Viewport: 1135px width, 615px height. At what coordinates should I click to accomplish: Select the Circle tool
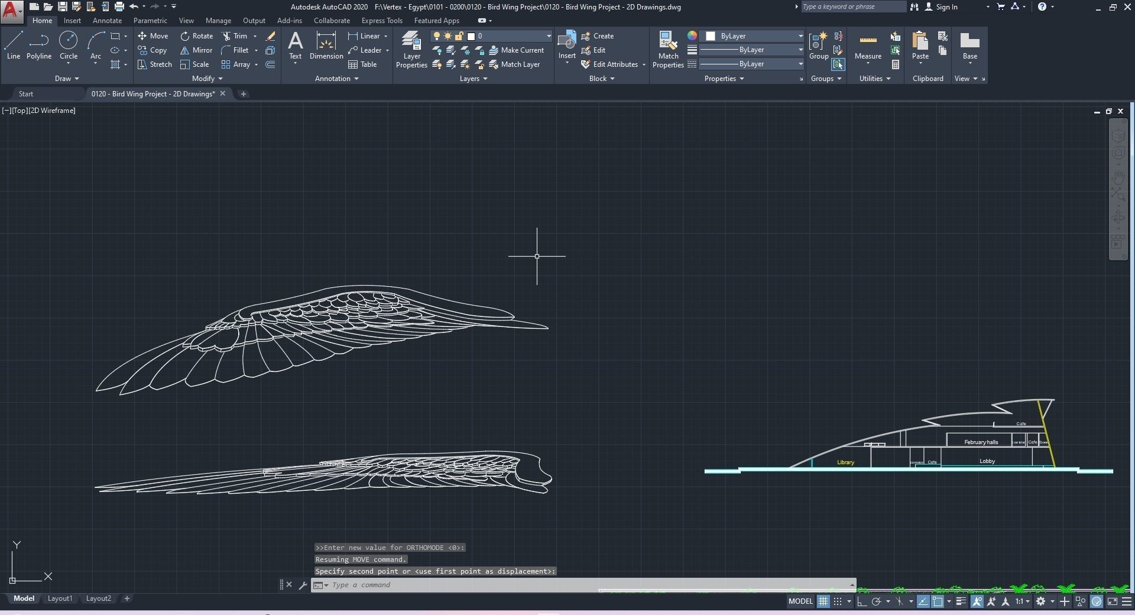coord(69,46)
